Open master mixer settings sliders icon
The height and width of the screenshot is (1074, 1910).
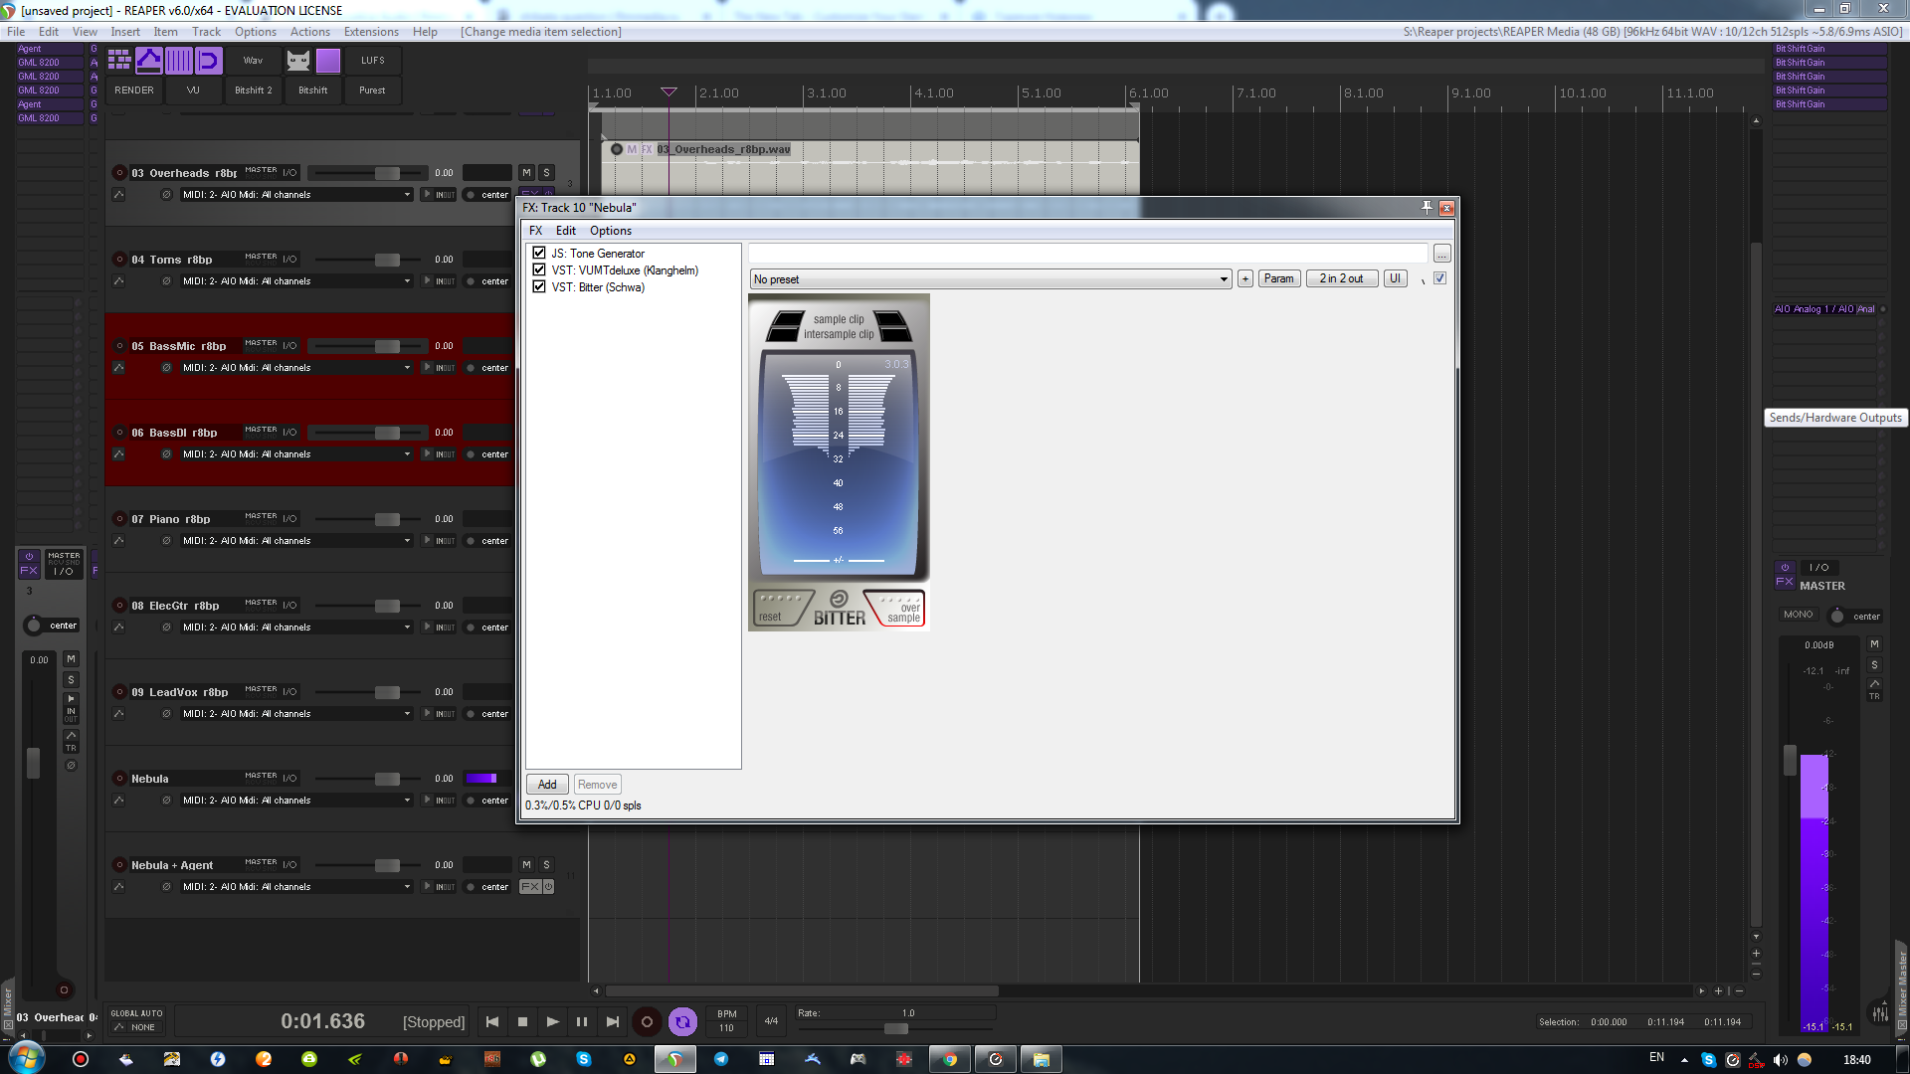(x=1880, y=1014)
